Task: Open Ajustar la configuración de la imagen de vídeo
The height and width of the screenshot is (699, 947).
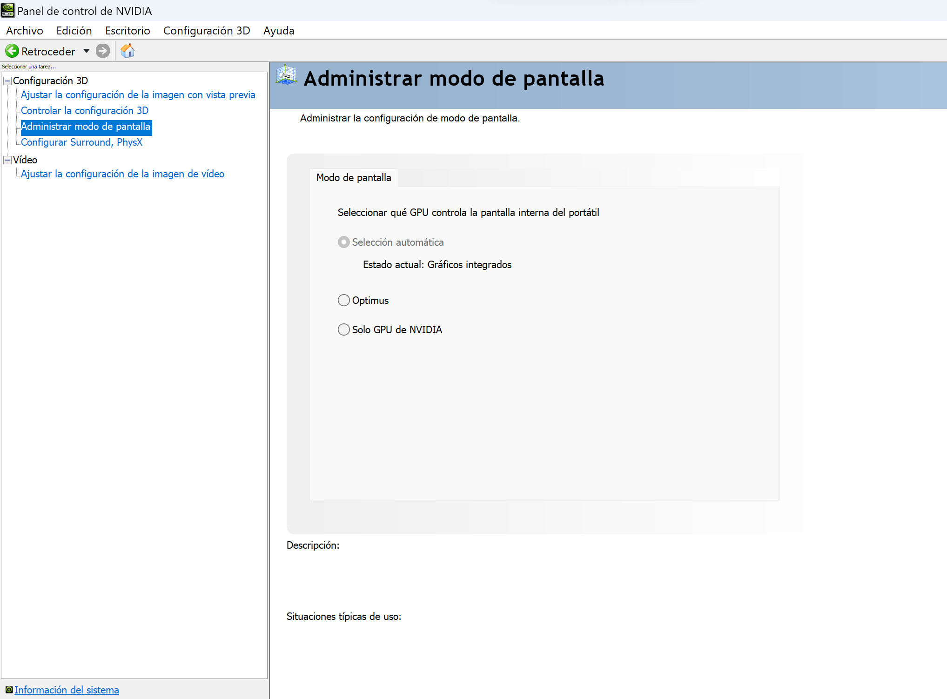Action: pyautogui.click(x=122, y=174)
